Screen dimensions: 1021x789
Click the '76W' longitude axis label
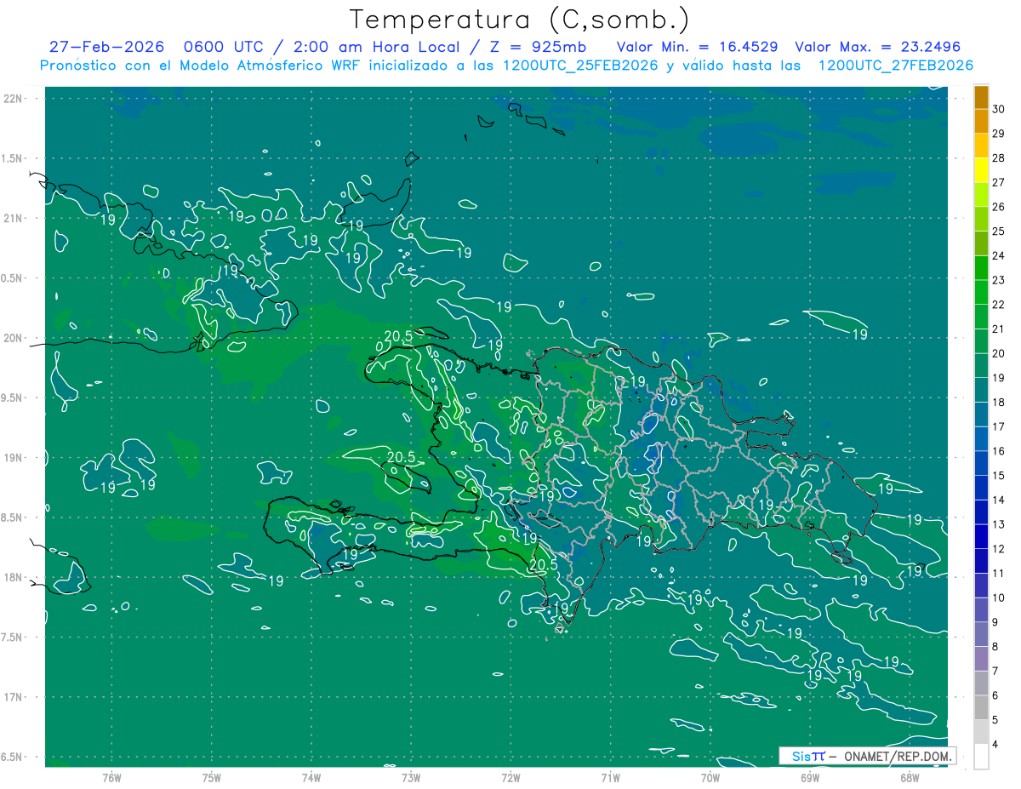(111, 777)
